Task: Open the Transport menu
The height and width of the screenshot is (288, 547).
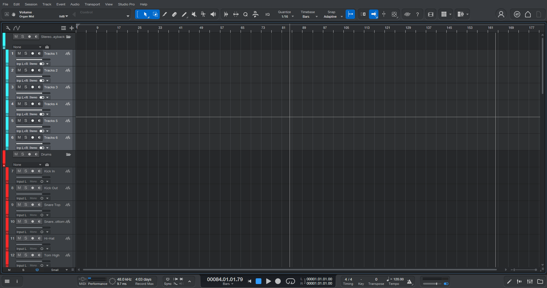Action: [x=92, y=4]
